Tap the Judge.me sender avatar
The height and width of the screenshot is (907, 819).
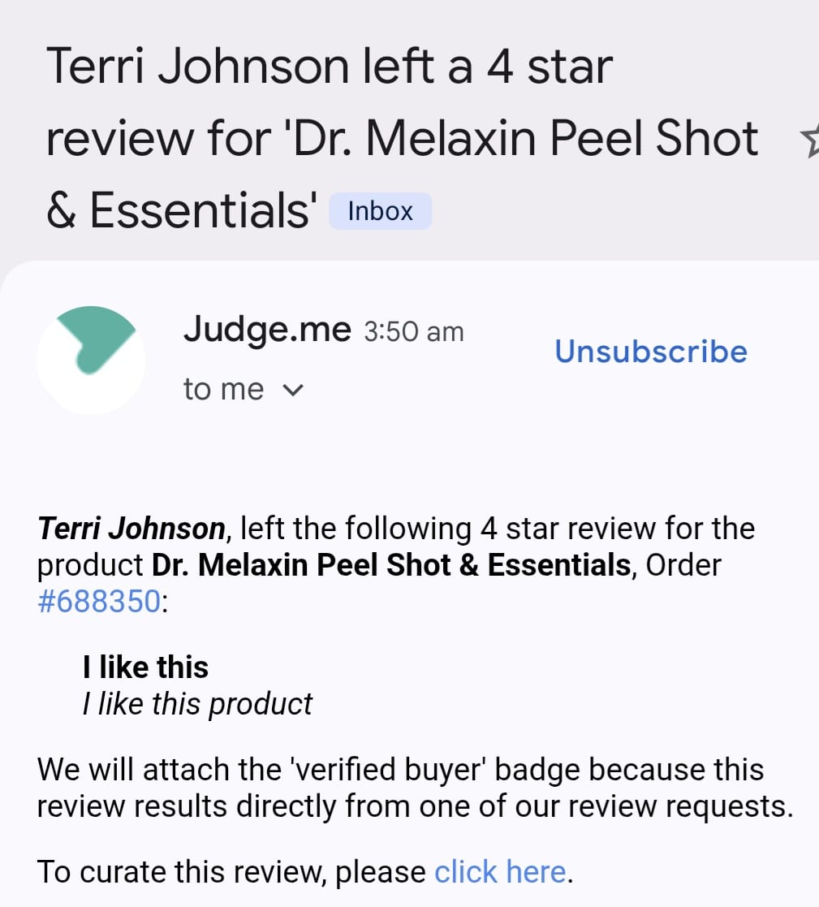tap(91, 360)
